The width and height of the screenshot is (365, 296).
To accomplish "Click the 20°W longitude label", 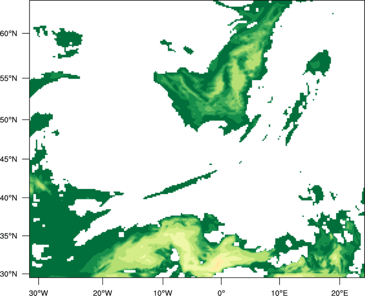I will pos(103,292).
